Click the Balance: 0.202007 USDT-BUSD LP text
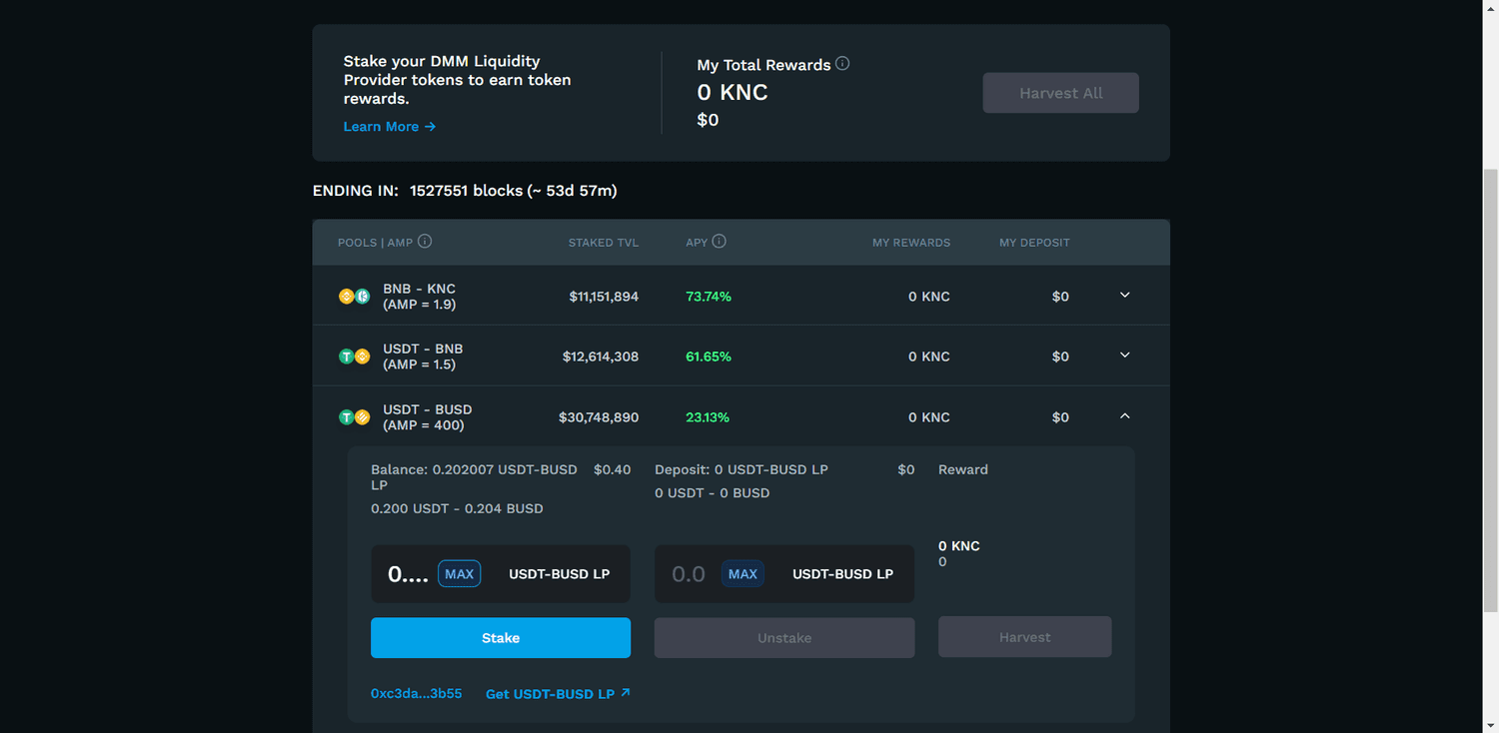This screenshot has width=1499, height=733. 474,477
